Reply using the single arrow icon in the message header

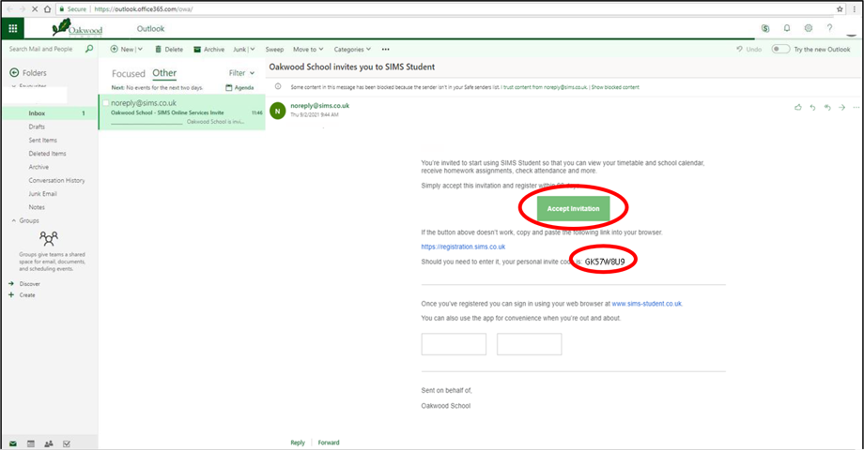click(812, 107)
